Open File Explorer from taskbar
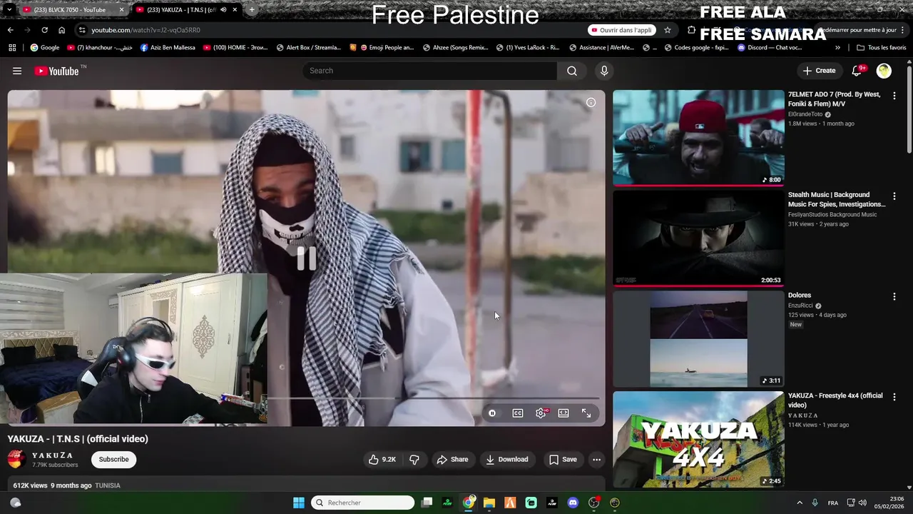913x514 pixels. (489, 503)
